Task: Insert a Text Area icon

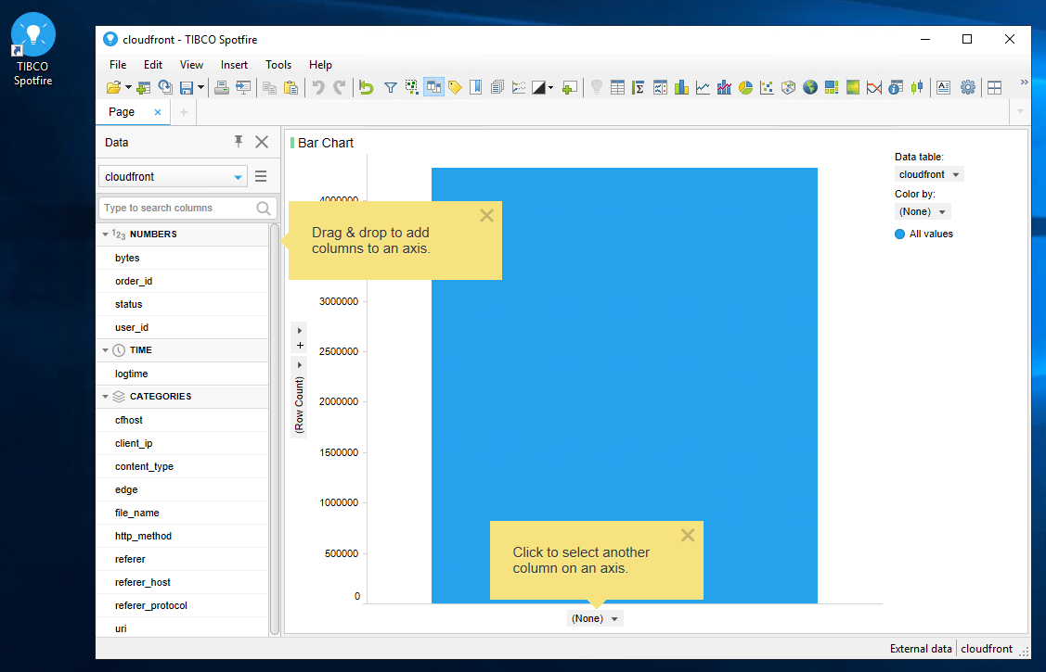Action: pyautogui.click(x=943, y=87)
